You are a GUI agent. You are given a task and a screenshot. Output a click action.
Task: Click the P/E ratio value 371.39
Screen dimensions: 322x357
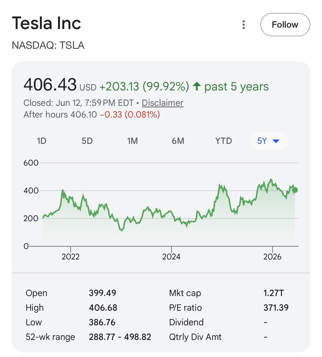point(276,308)
